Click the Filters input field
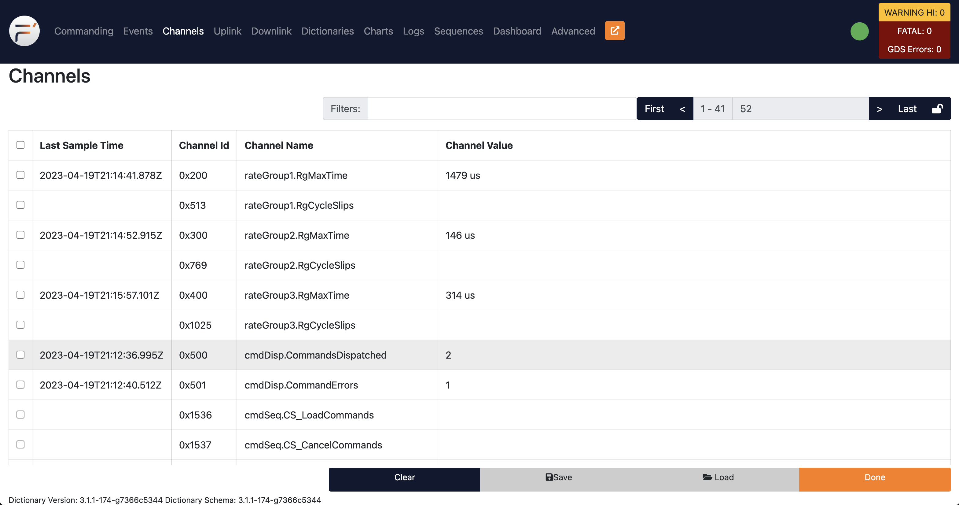Image resolution: width=959 pixels, height=505 pixels. click(501, 108)
